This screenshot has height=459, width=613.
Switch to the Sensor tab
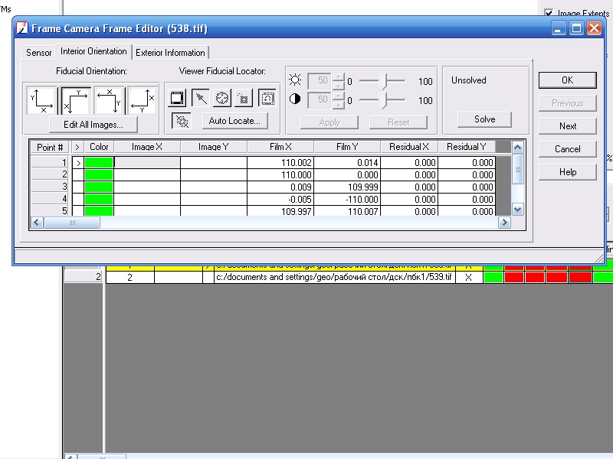(38, 53)
